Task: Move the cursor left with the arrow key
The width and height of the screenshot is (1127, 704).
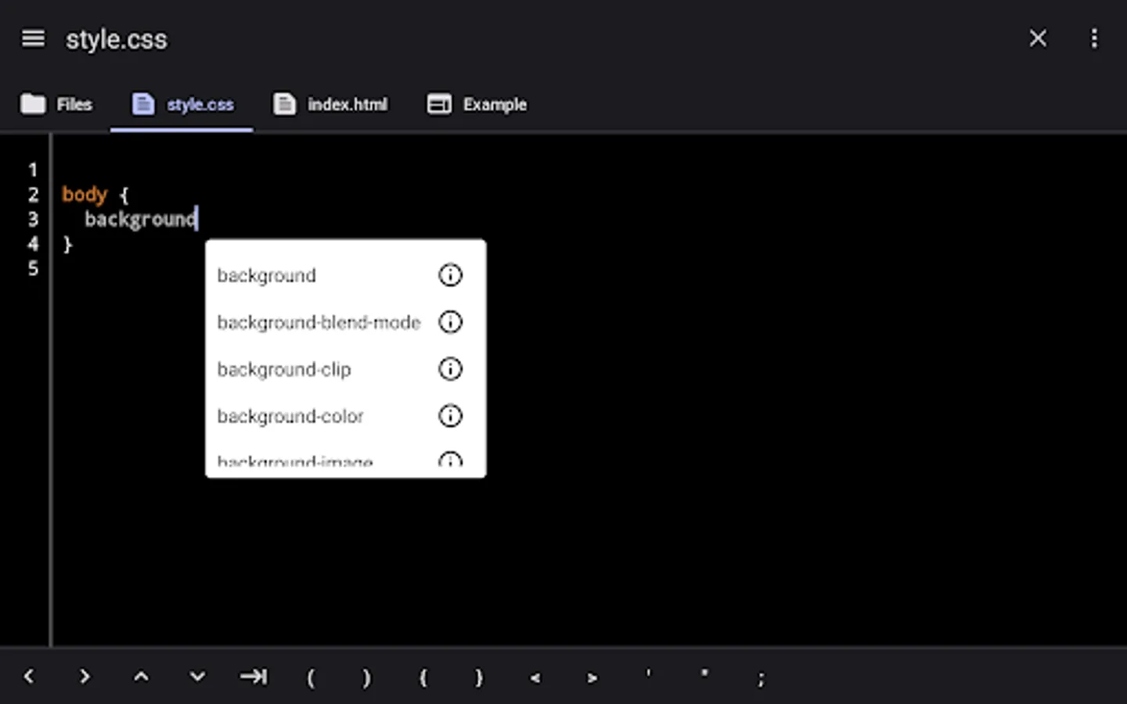Action: 29,677
